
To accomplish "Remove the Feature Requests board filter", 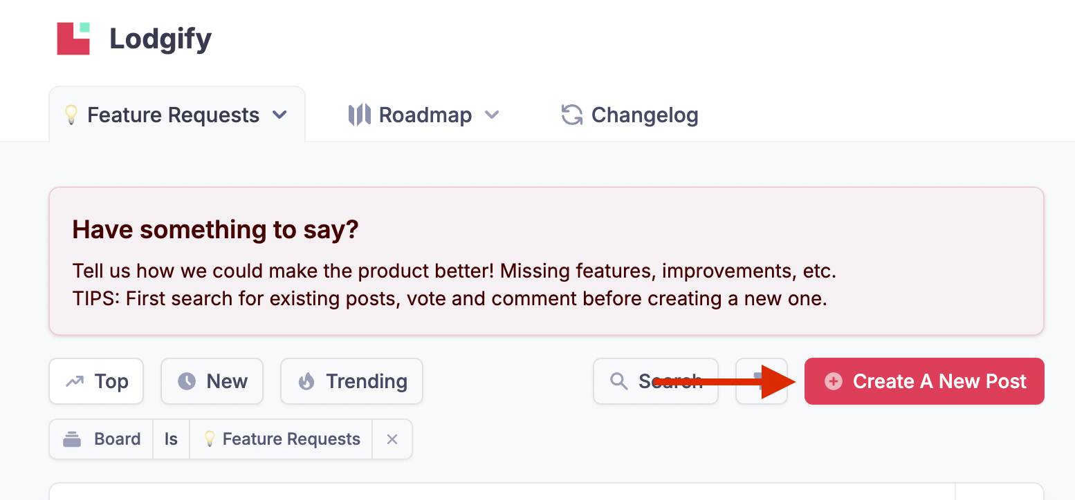I will pyautogui.click(x=392, y=439).
